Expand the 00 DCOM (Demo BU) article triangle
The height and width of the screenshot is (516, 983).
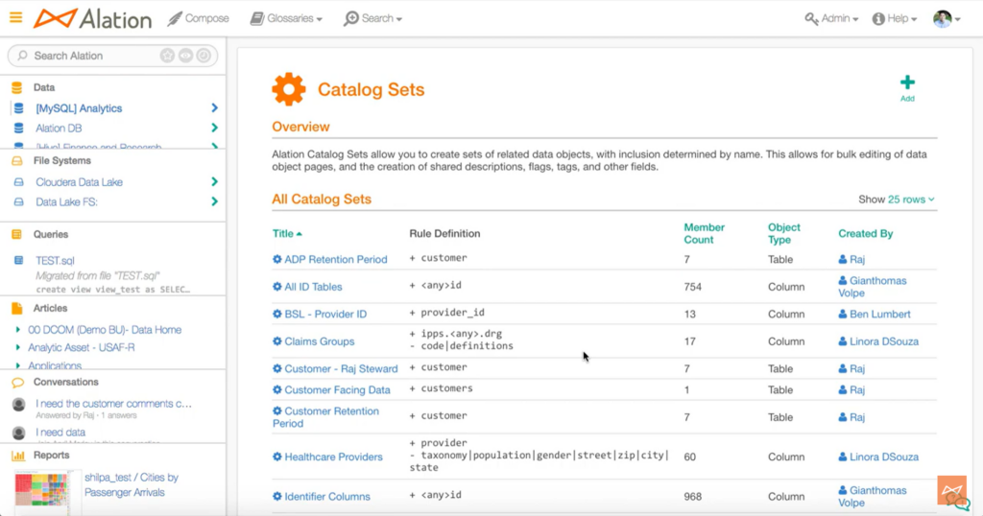[17, 329]
